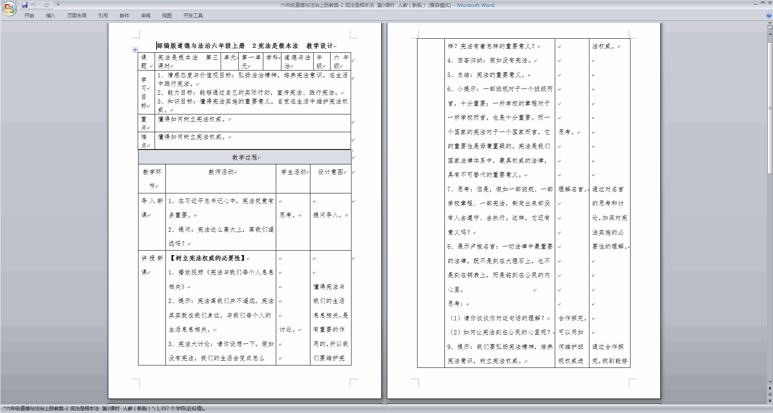Click the table move handle above 课题
Viewport: 773px width, 413px height.
click(135, 50)
